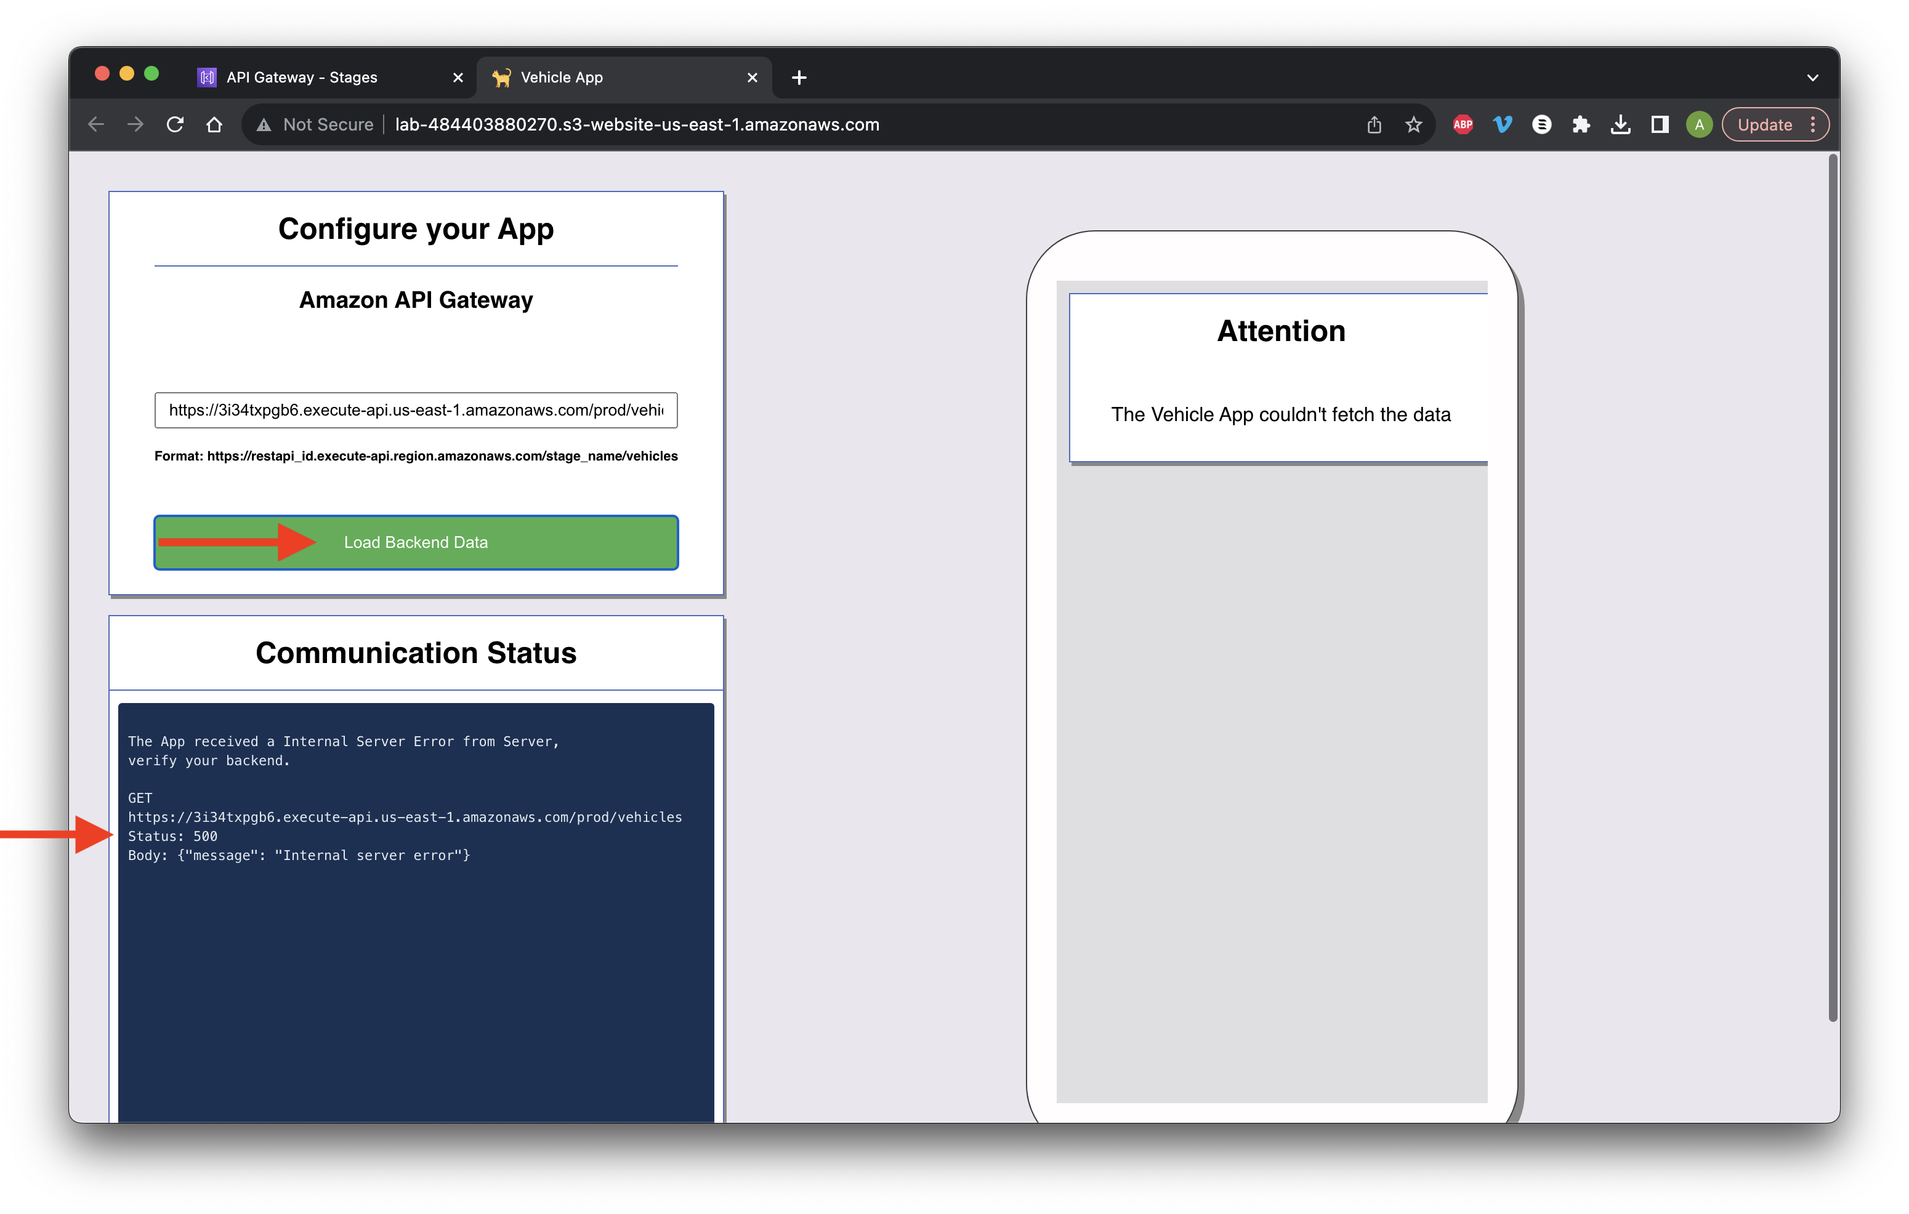Viewport: 1909px width, 1214px height.
Task: Click the green fullscreen window button
Action: point(151,74)
